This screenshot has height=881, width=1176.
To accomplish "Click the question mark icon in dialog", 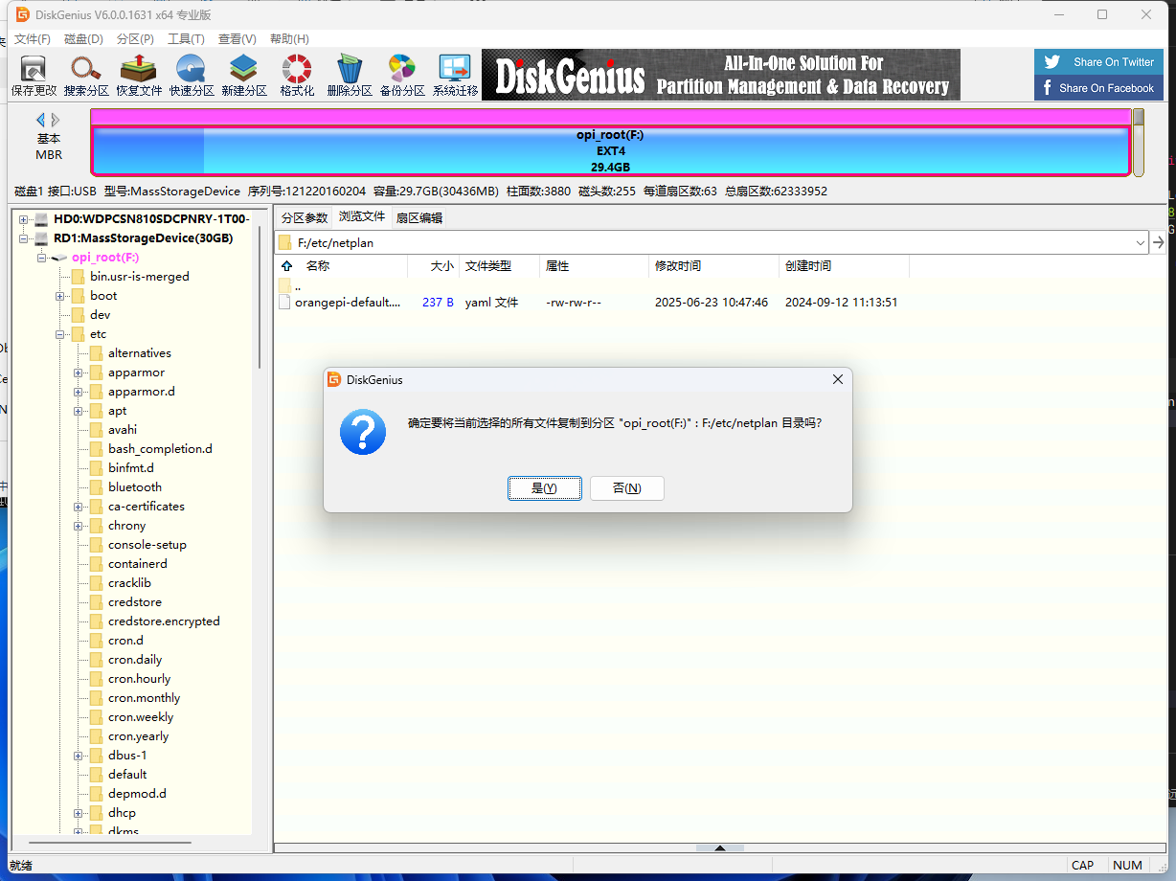I will (363, 431).
